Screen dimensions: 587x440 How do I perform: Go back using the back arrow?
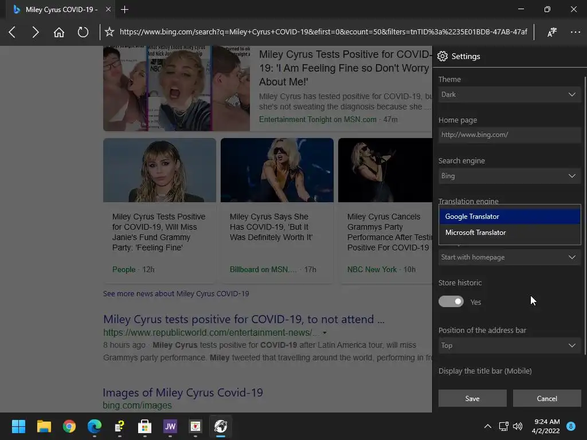[x=12, y=32]
